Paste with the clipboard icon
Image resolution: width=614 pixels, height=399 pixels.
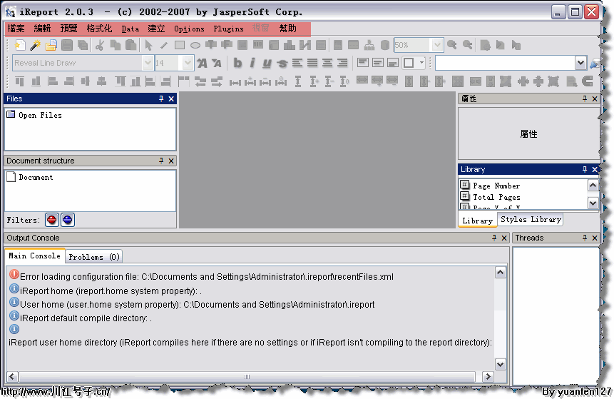[131, 45]
